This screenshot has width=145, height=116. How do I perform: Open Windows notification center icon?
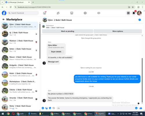coord(142,114)
